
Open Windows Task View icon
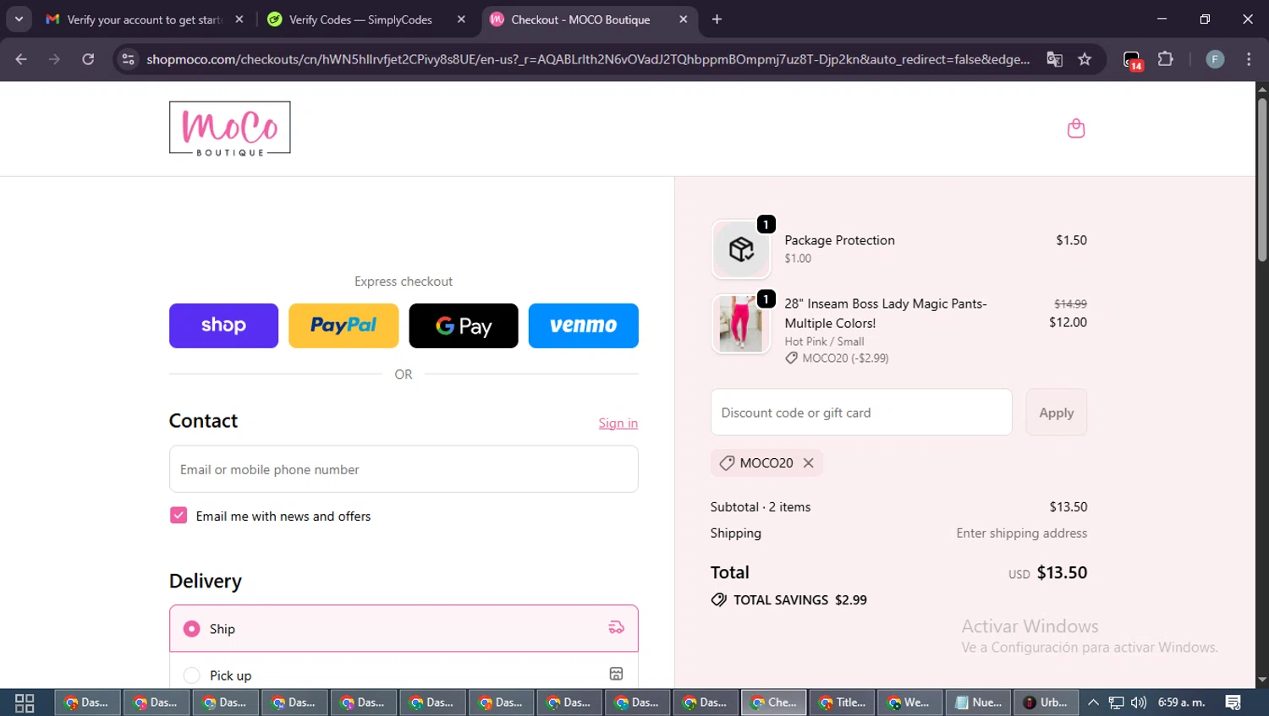(25, 702)
